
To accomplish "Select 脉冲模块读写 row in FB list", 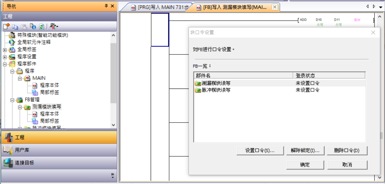I will tap(216, 90).
